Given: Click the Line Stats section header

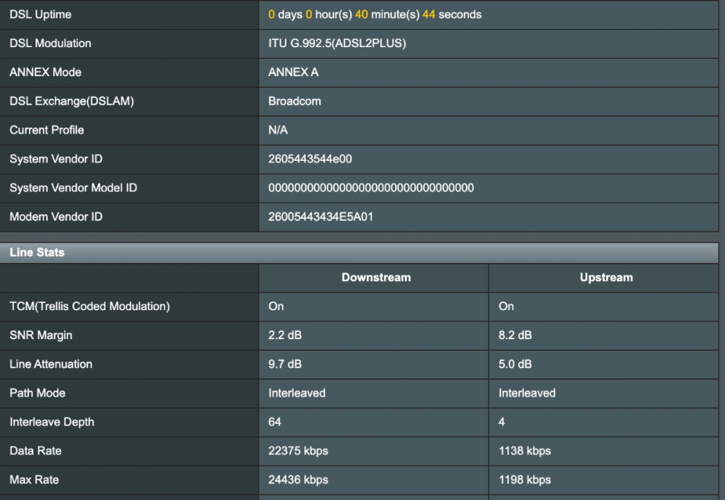Looking at the screenshot, I should 36,252.
